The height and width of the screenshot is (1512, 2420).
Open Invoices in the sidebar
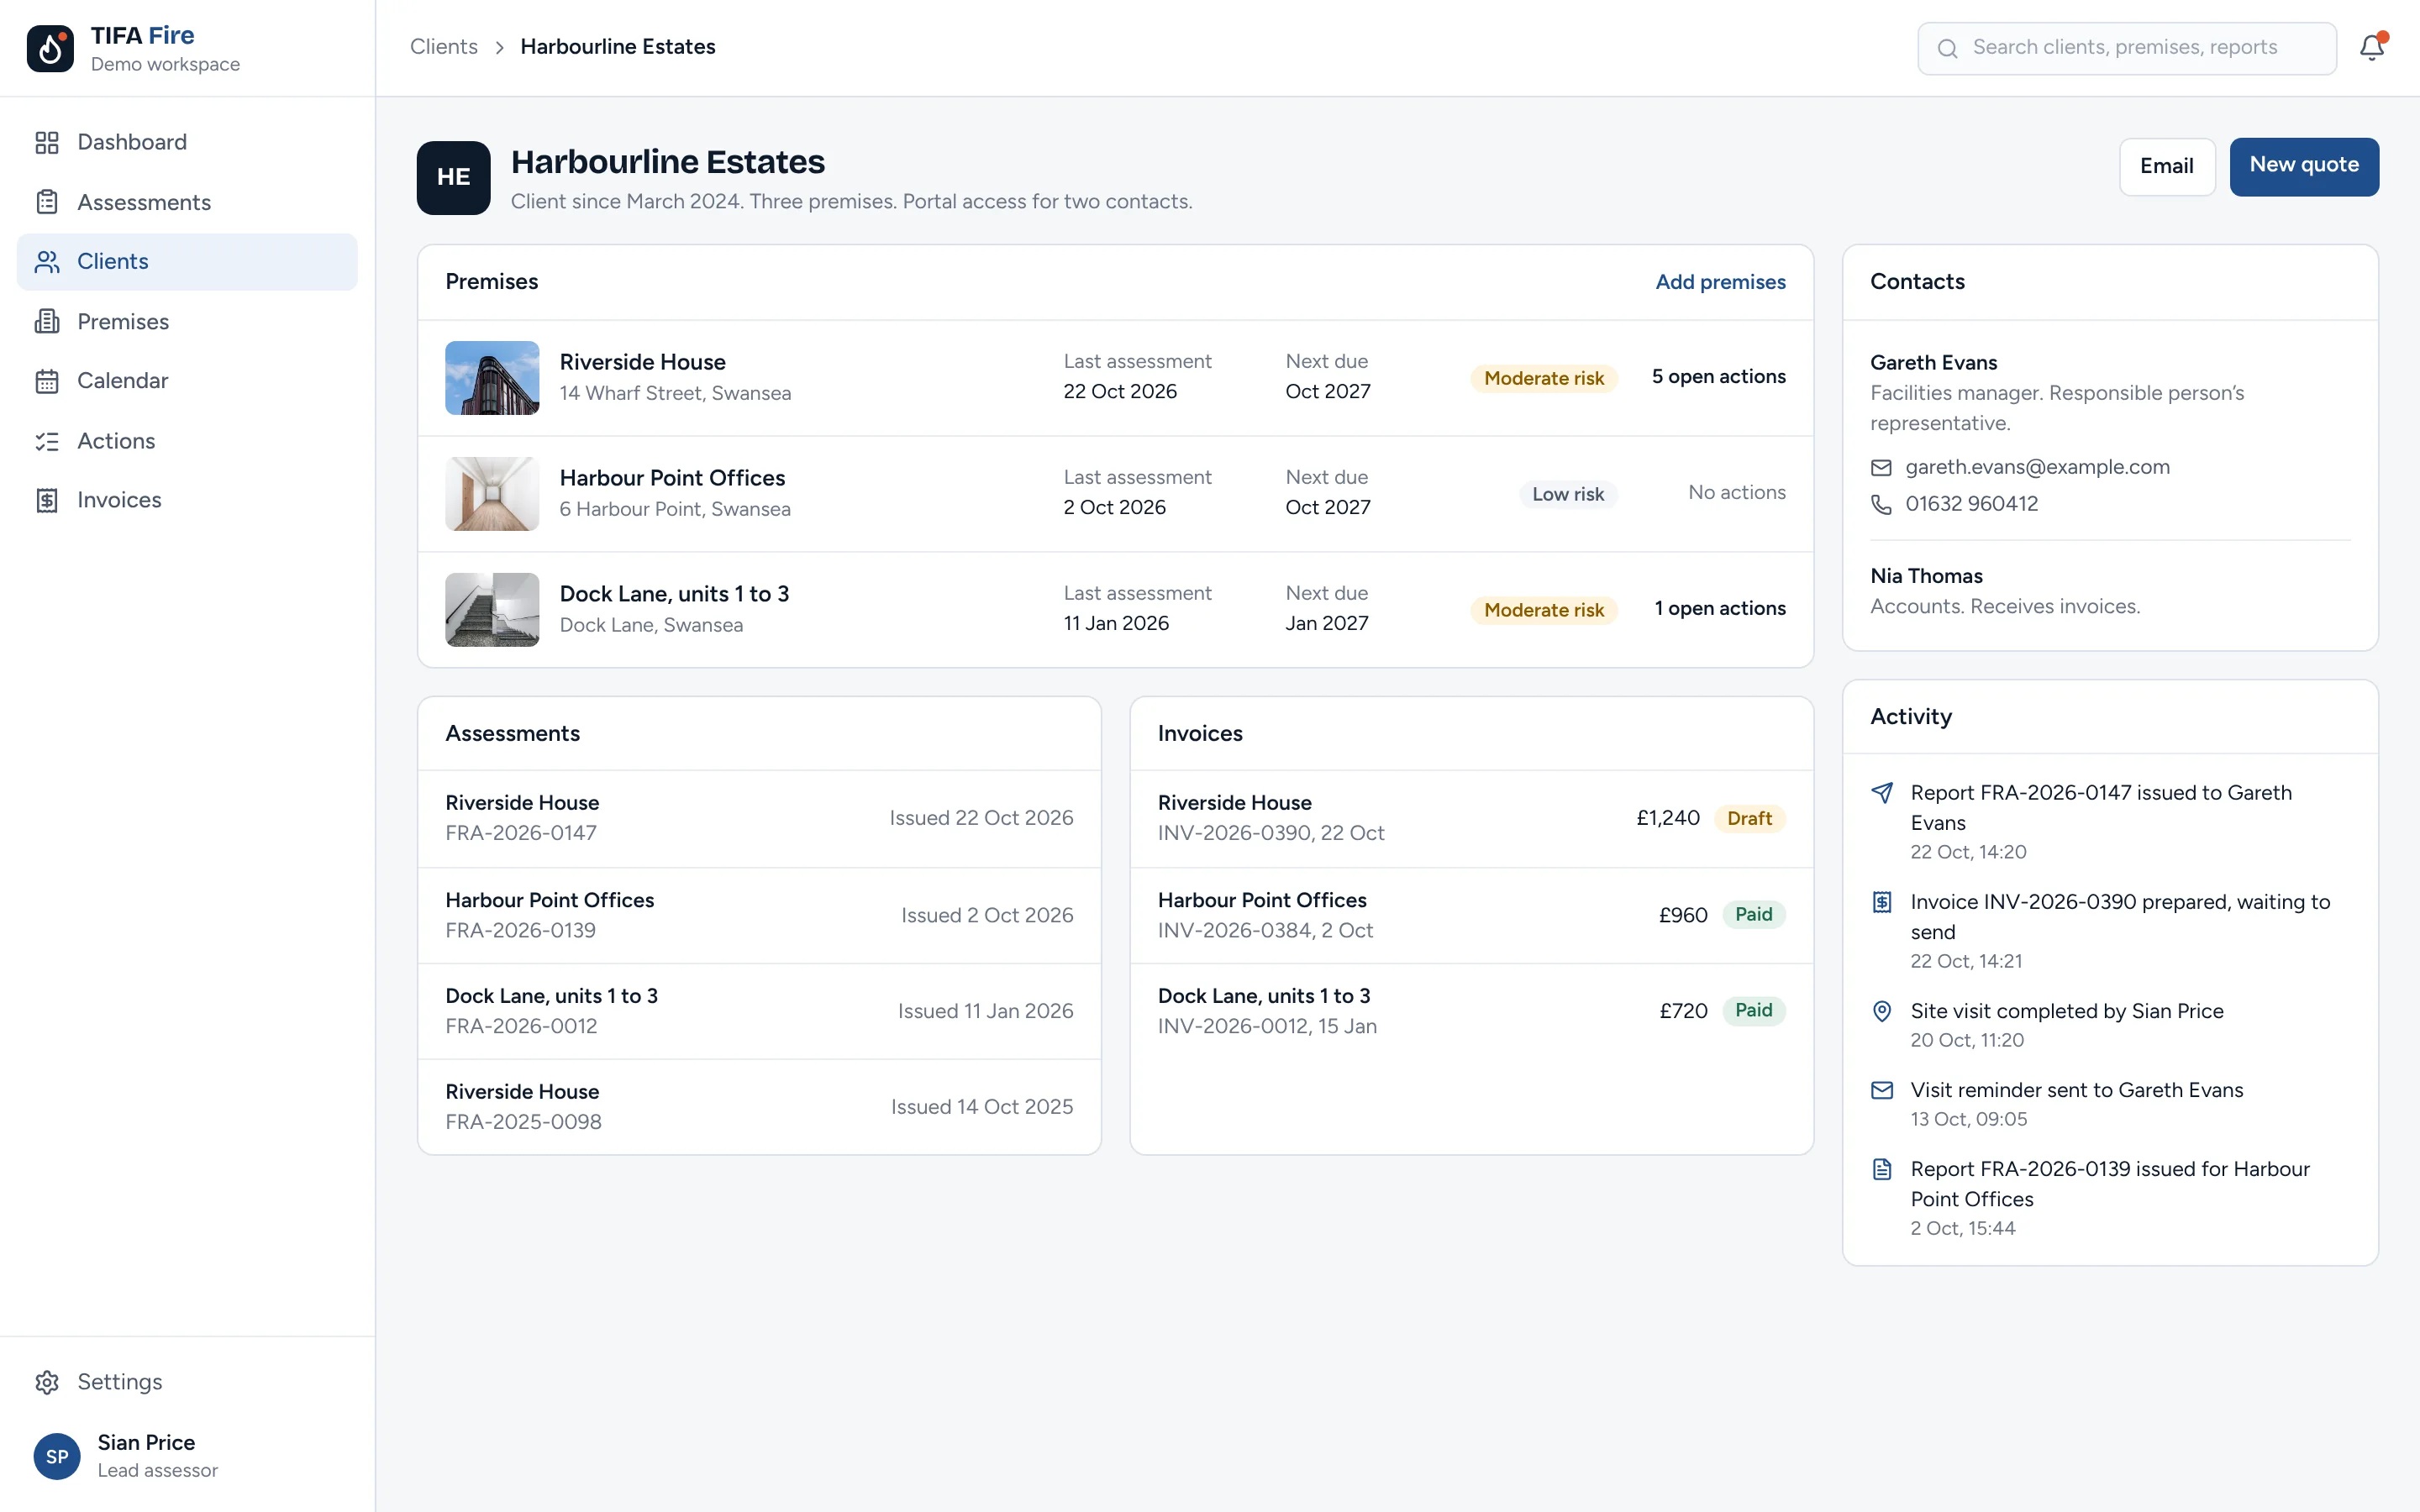187,500
